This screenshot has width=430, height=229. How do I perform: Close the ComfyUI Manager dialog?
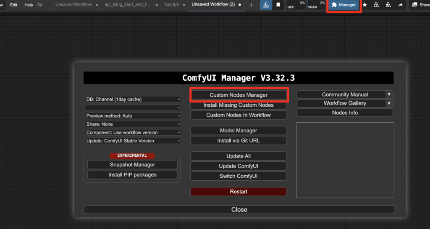coord(239,210)
